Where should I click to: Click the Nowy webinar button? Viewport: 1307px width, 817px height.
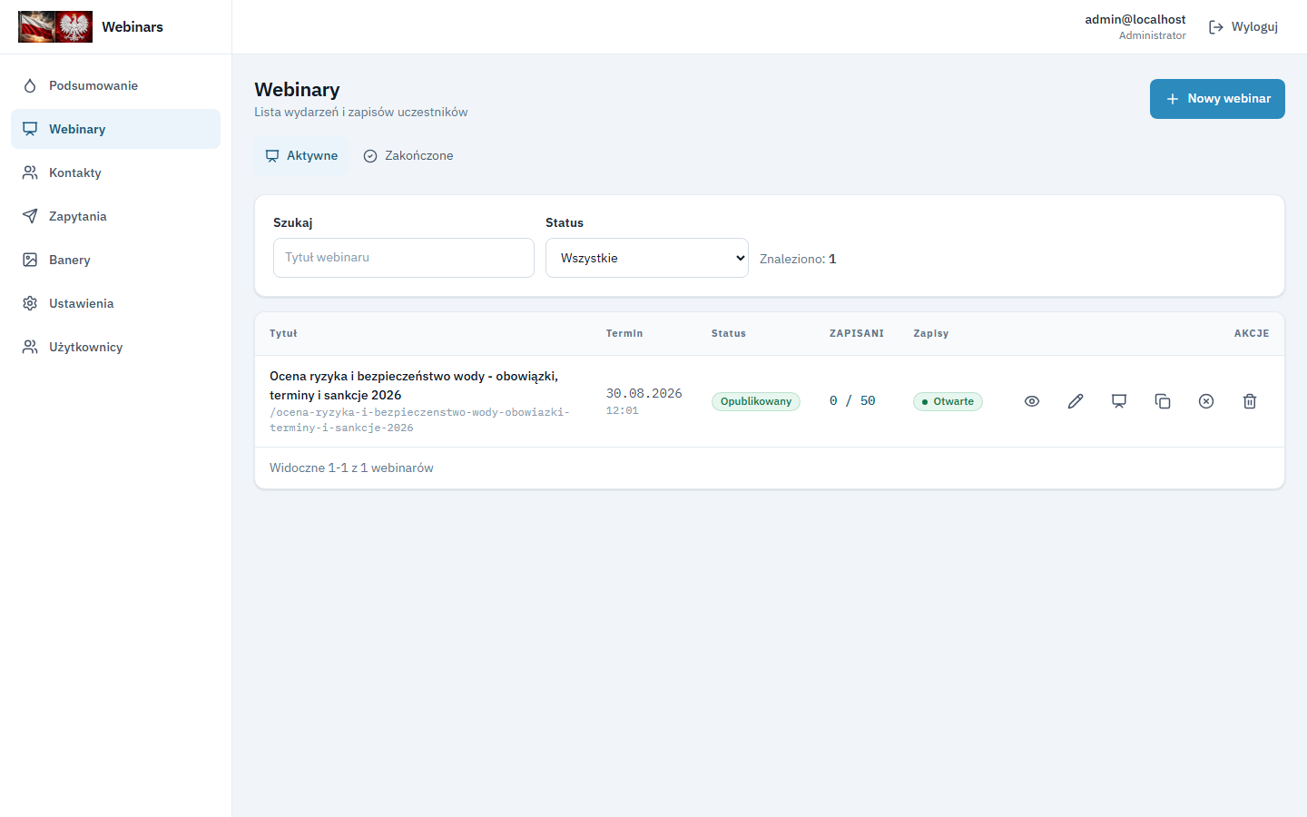1217,99
